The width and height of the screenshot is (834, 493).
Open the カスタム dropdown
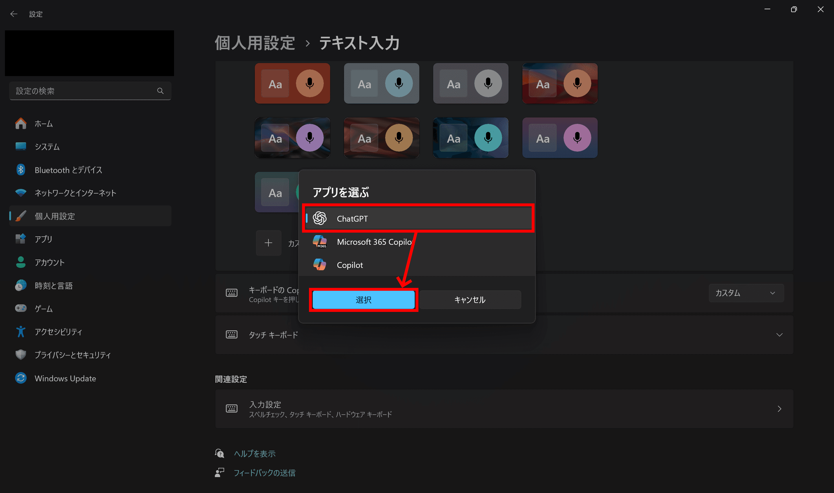pos(746,293)
